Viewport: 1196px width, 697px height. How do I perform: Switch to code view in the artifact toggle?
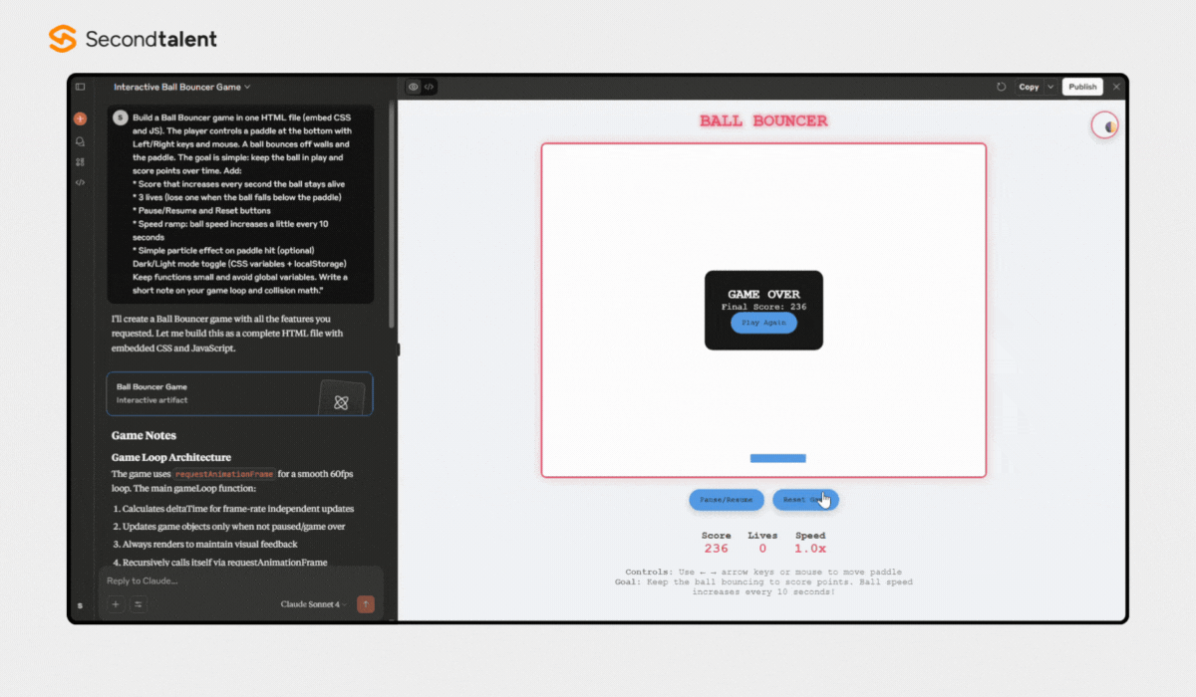pyautogui.click(x=430, y=88)
